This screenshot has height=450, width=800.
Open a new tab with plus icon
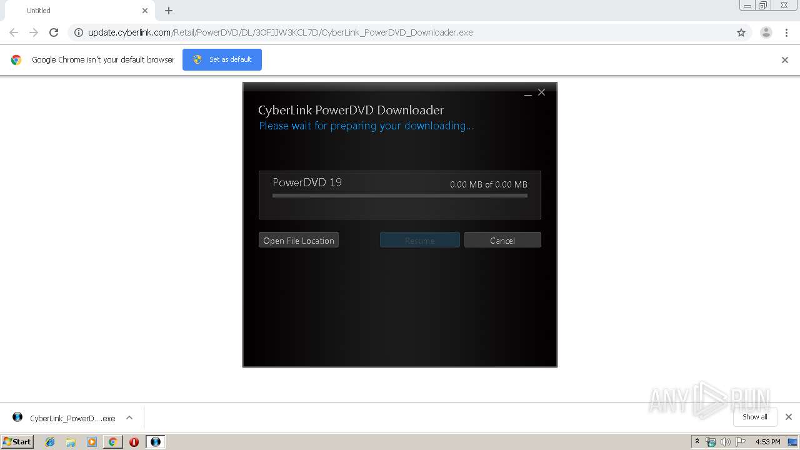pos(169,11)
